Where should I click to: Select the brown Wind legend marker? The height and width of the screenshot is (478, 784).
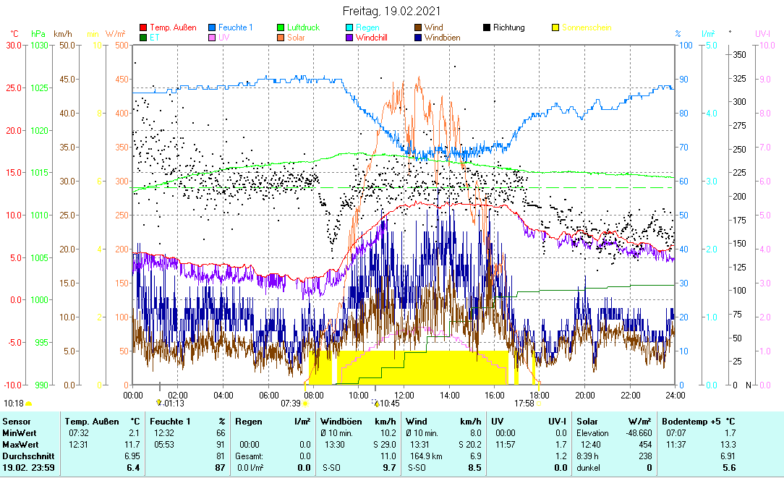(418, 28)
